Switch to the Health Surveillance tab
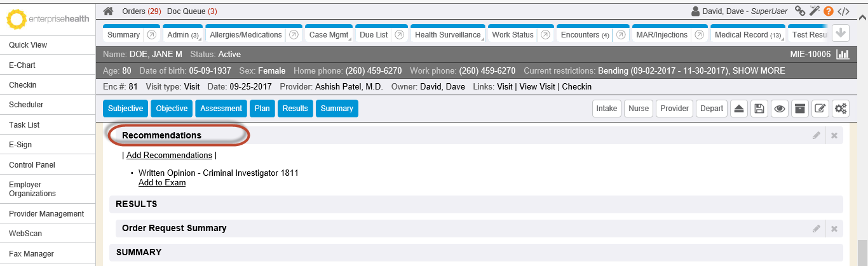The height and width of the screenshot is (266, 868). click(447, 35)
